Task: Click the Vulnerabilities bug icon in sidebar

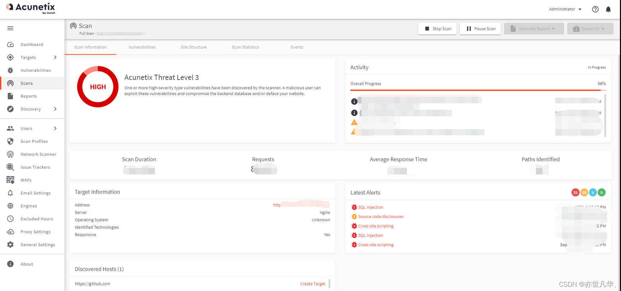Action: click(10, 70)
